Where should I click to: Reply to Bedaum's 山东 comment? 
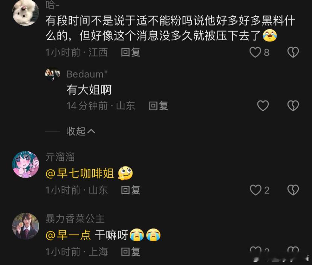(158, 105)
